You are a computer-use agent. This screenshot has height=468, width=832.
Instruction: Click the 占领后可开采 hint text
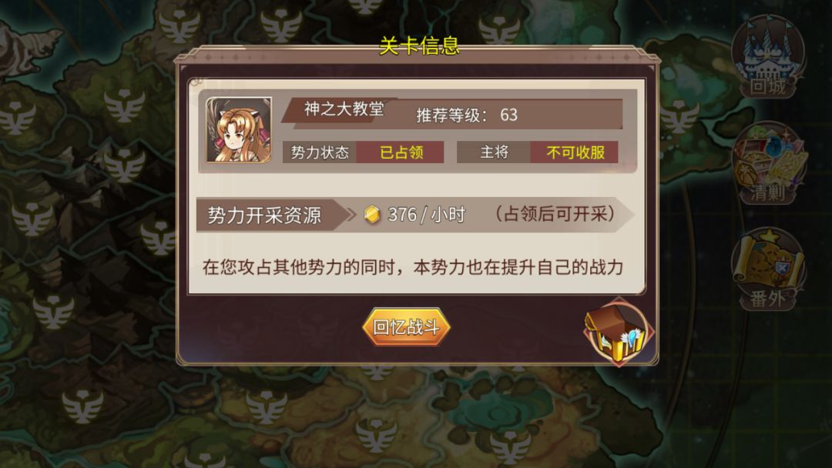555,214
